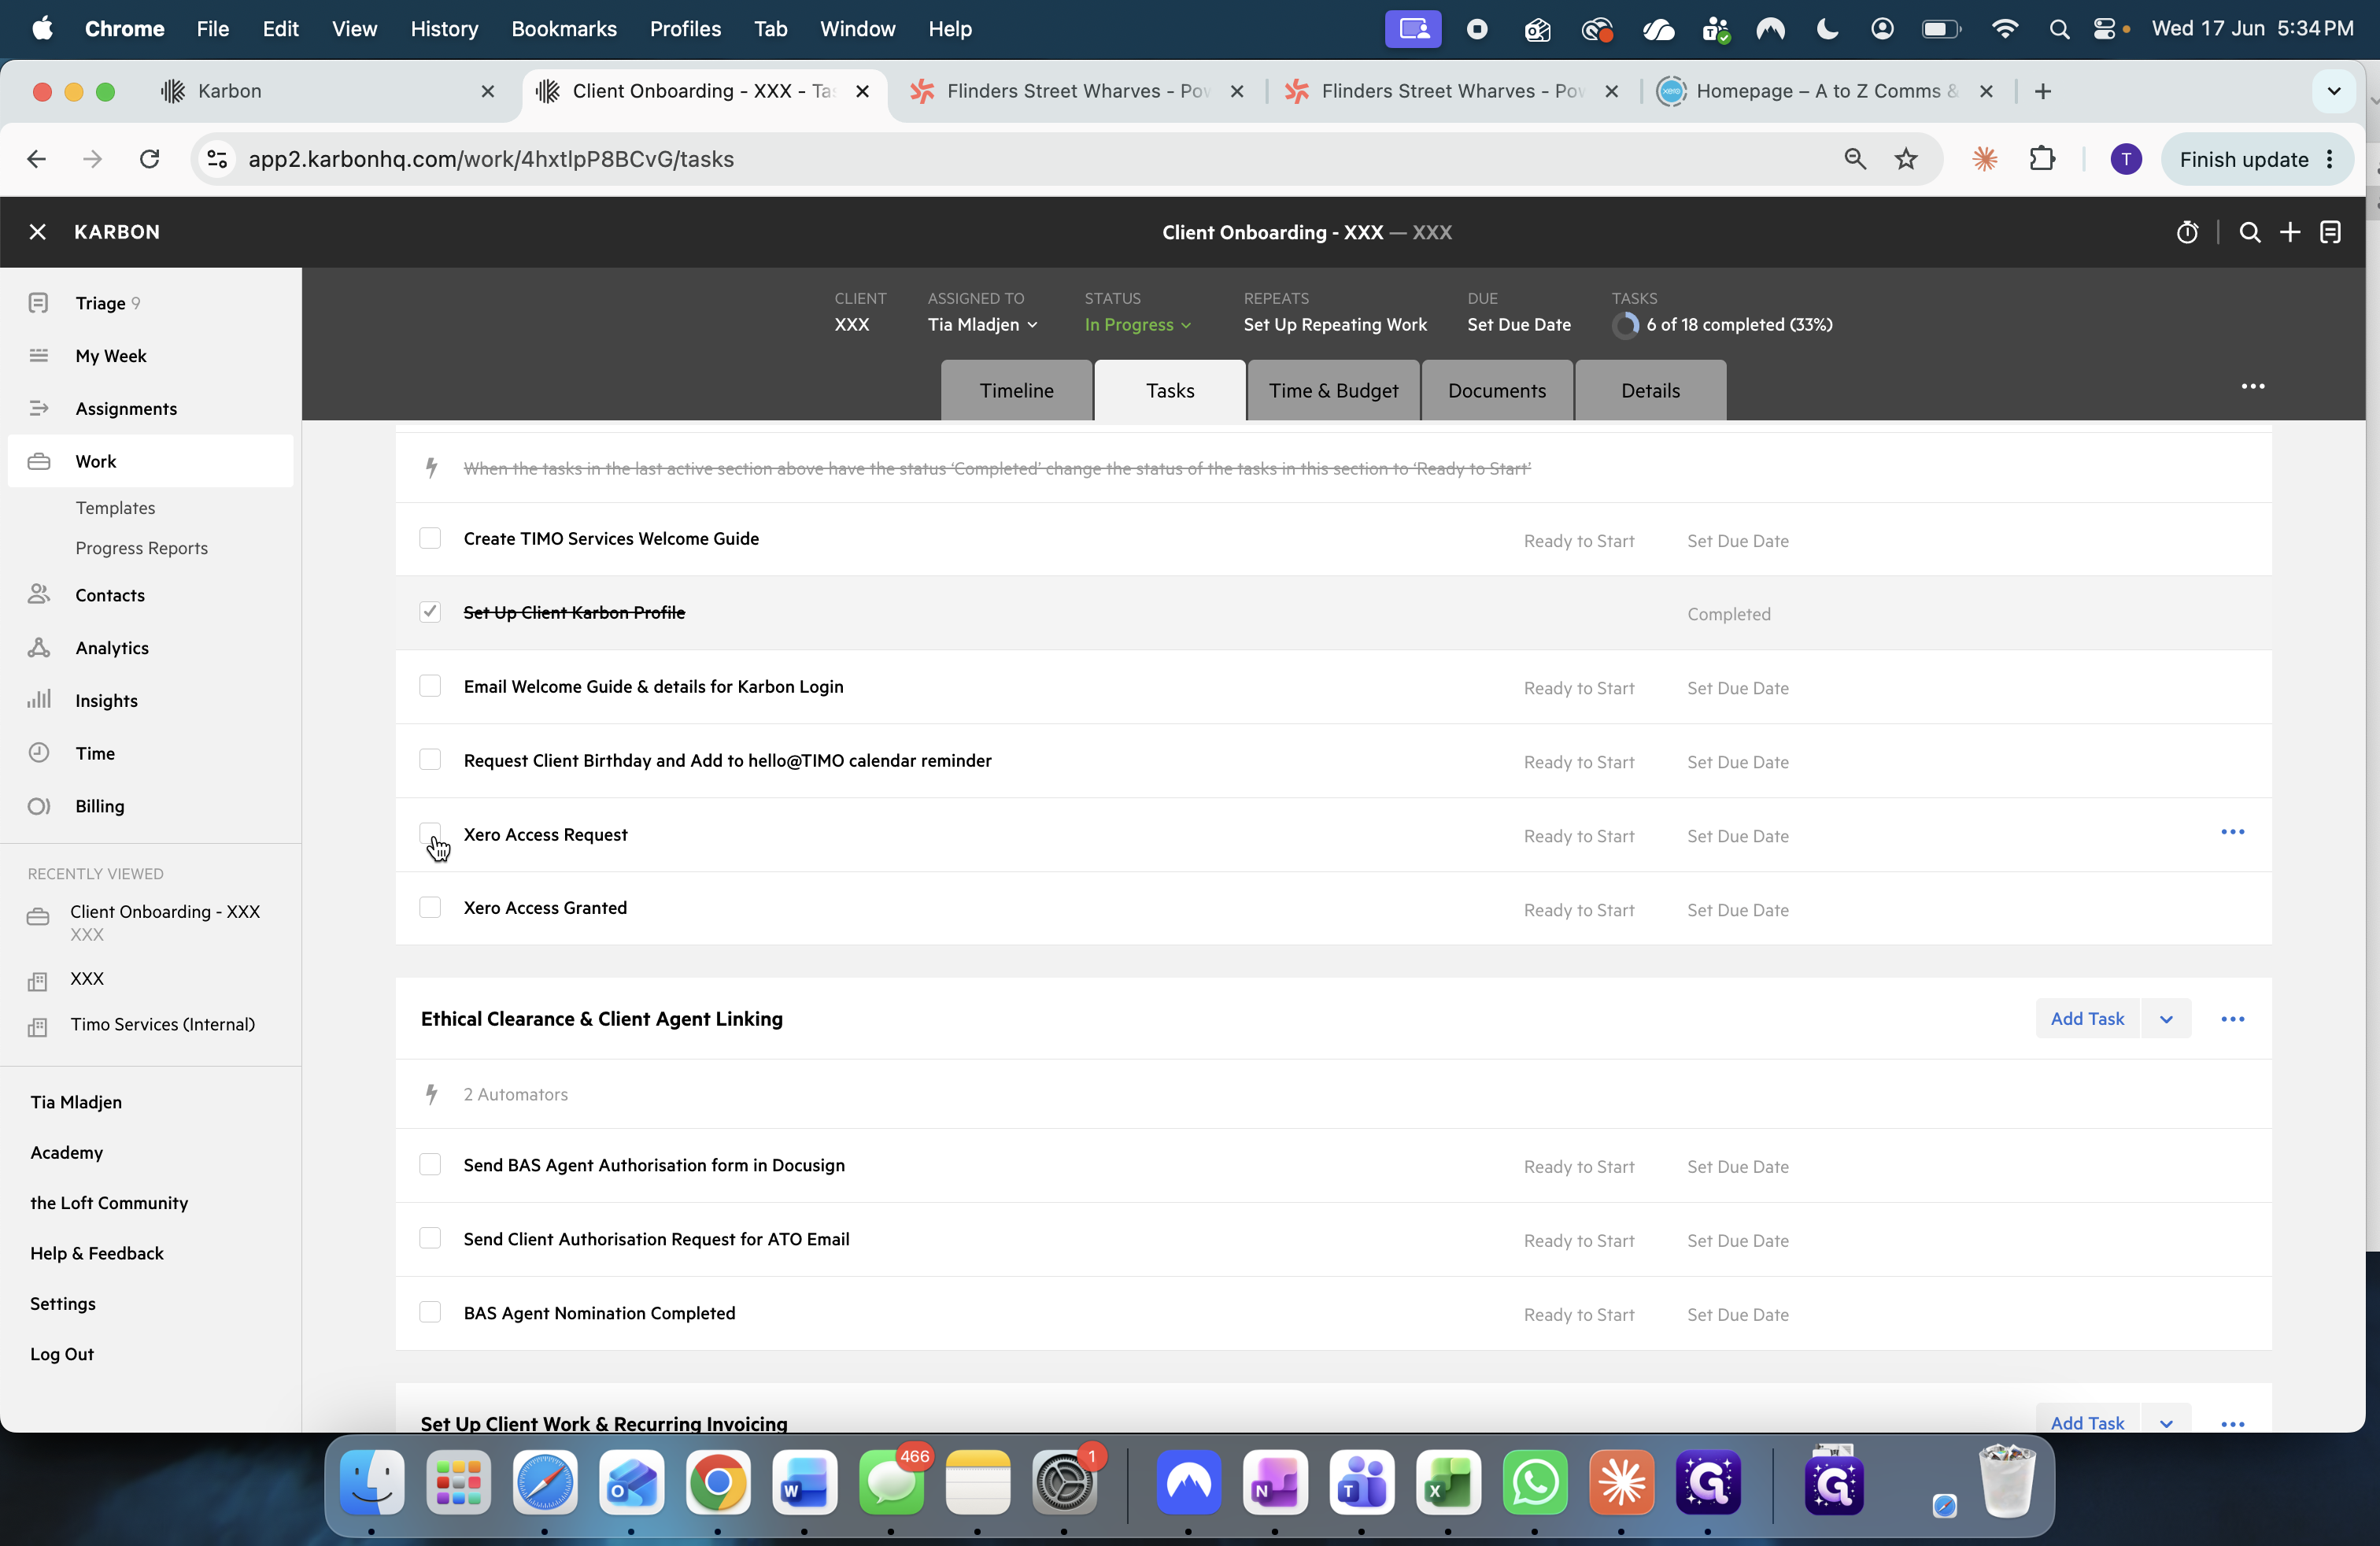Click the Chrome address bar URL
This screenshot has height=1546, width=2380.
490,159
